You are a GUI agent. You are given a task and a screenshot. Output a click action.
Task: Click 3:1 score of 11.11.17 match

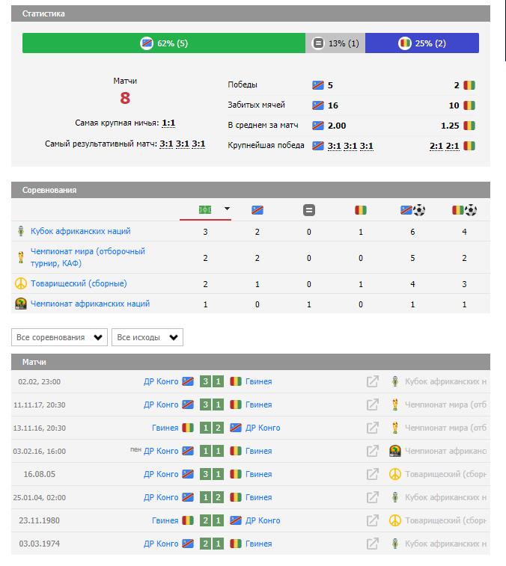[x=212, y=404]
